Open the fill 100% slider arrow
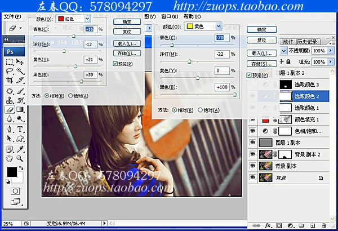 pos(331,62)
